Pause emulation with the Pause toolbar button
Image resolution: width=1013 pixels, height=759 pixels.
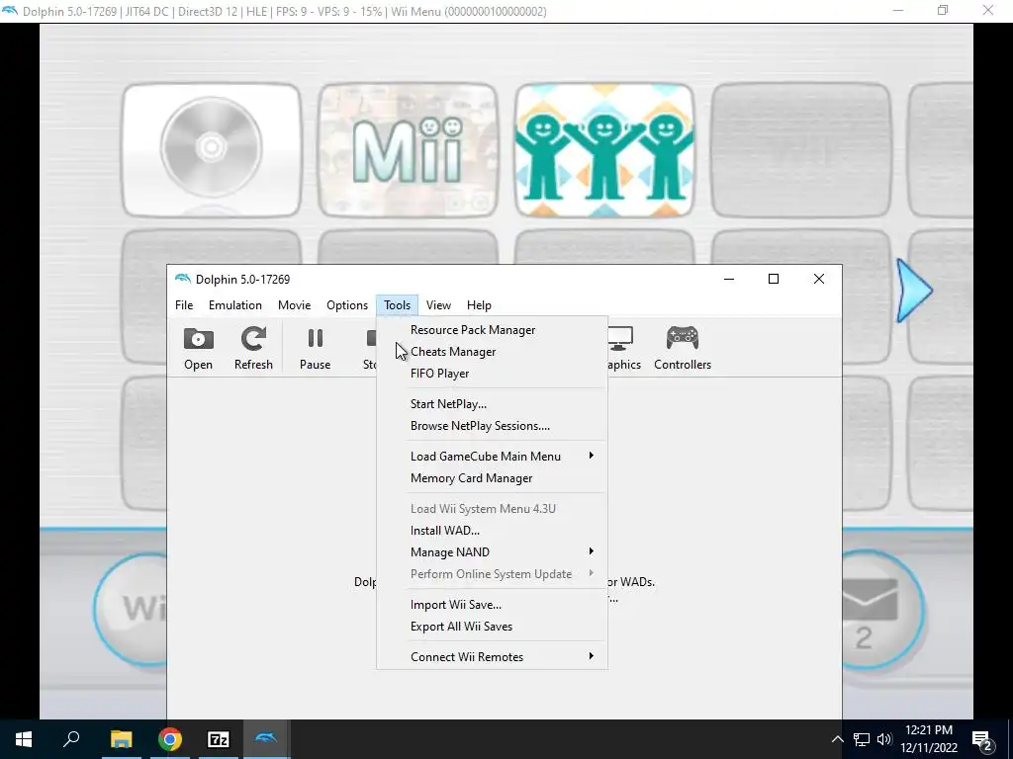(x=316, y=349)
